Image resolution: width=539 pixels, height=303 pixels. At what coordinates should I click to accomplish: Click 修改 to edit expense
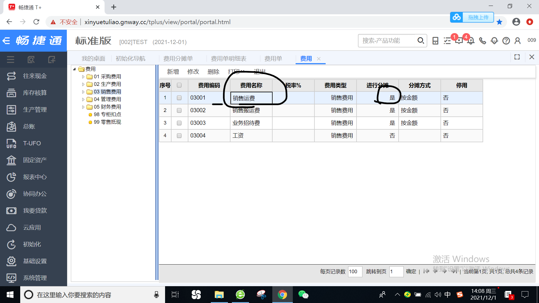click(193, 72)
